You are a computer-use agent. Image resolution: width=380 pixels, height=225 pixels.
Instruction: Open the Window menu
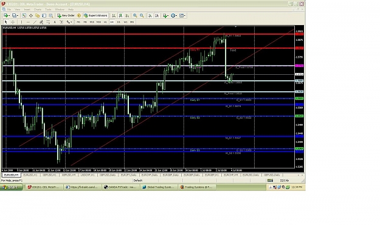(x=60, y=10)
